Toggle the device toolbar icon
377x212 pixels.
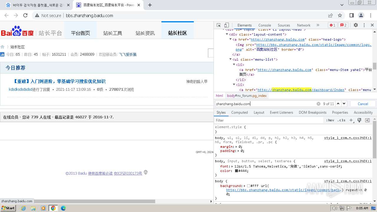[226, 25]
